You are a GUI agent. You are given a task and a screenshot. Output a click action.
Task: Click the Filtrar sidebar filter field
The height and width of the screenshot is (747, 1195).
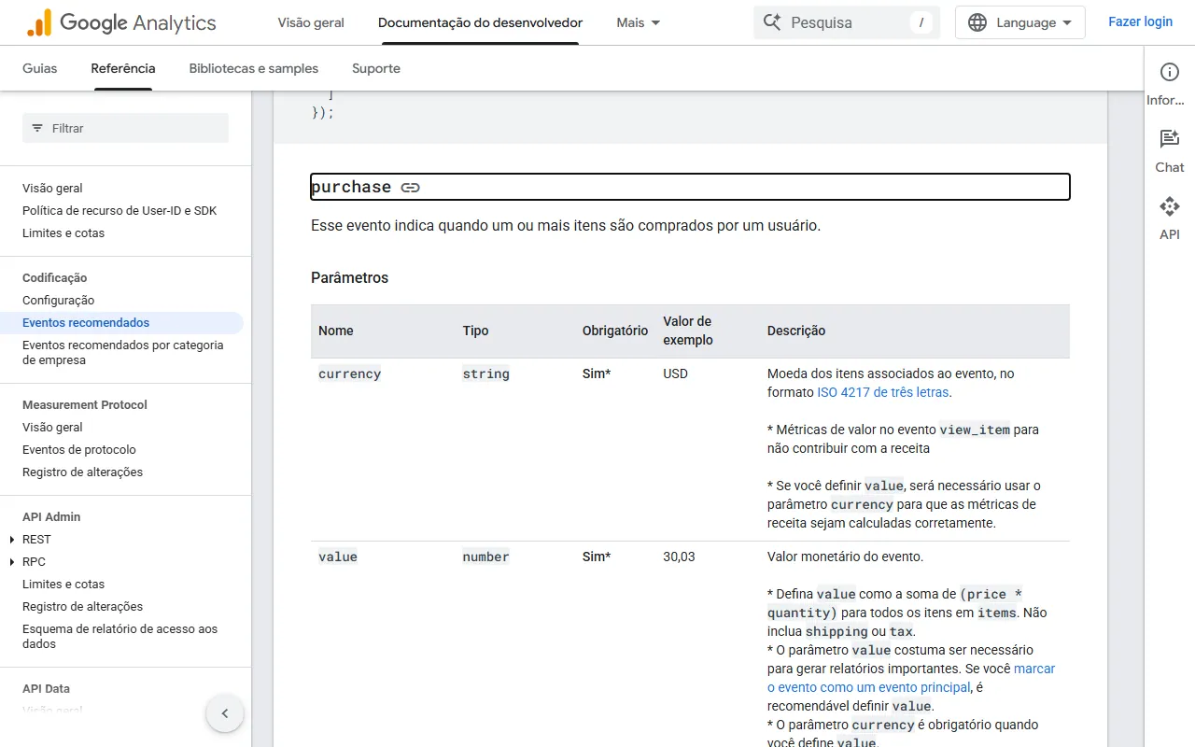coord(125,128)
